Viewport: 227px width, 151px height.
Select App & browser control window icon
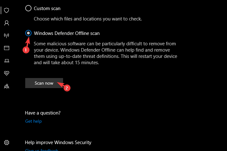pos(7,48)
